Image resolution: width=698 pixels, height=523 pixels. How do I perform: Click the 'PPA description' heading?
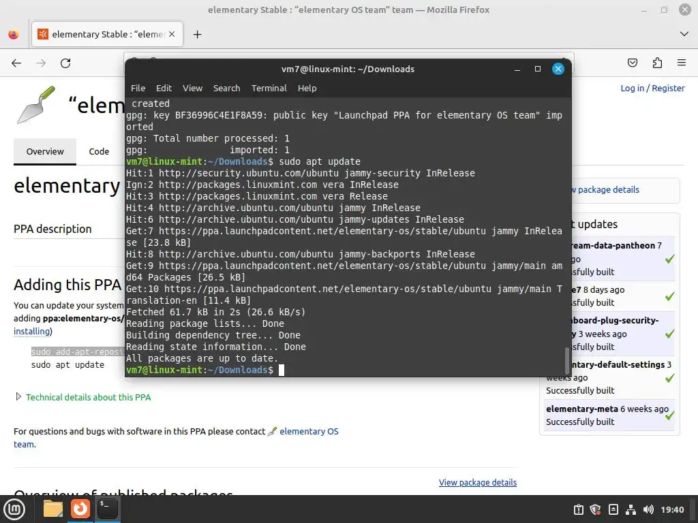[x=52, y=229]
